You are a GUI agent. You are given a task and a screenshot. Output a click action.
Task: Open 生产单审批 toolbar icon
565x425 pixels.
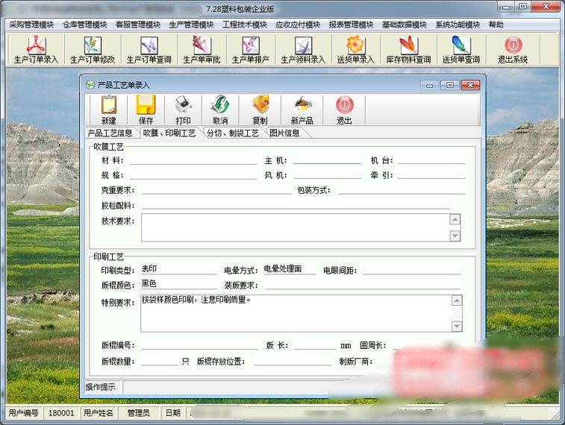202,49
